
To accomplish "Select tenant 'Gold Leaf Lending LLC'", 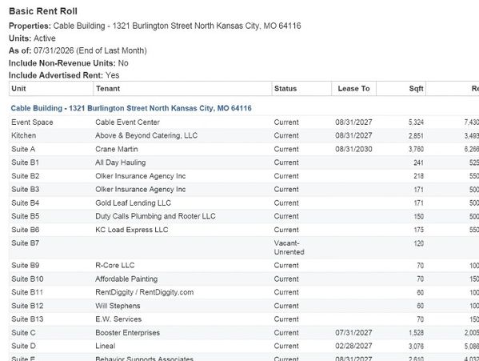I will pos(133,203).
